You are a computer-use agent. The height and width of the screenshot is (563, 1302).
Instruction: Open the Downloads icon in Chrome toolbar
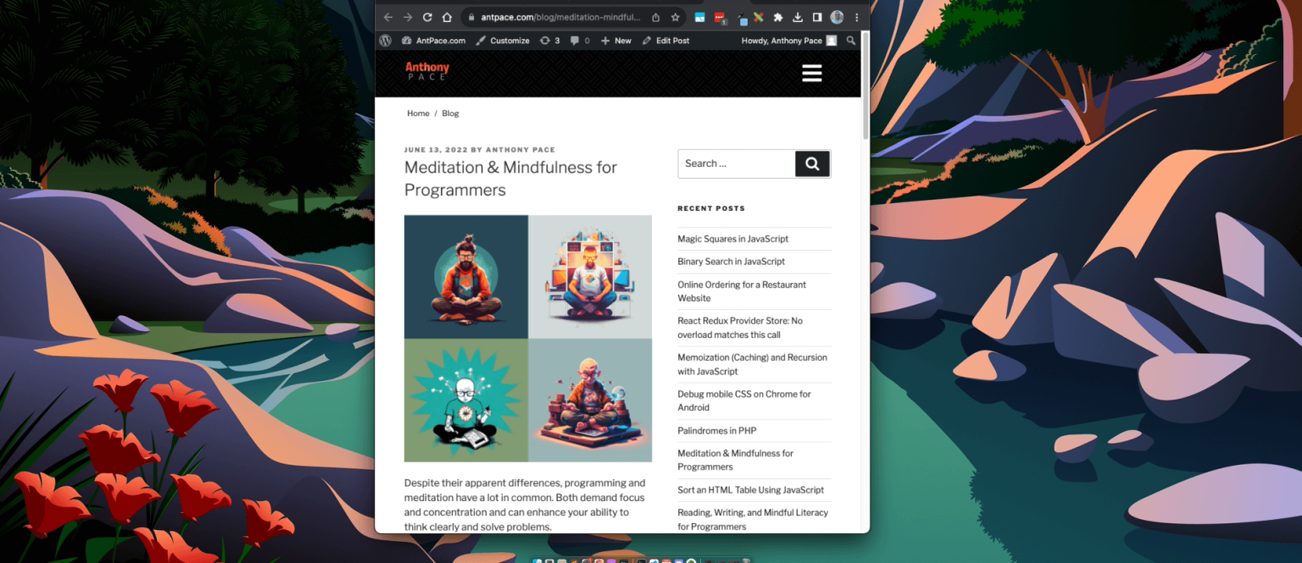pos(797,17)
